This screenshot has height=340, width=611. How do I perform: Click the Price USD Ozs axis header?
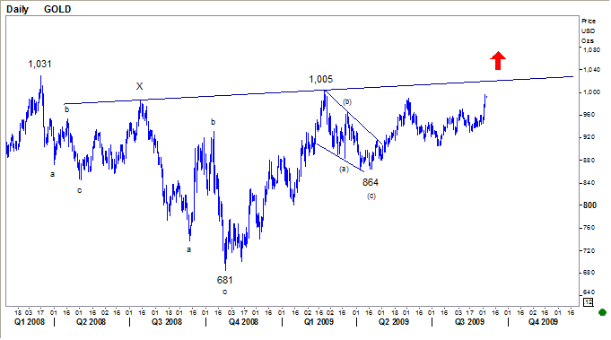[589, 31]
